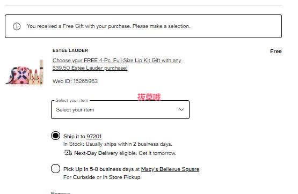
Task: Click the 'For Curbside or In Store Pickup' text
Action: point(103,177)
